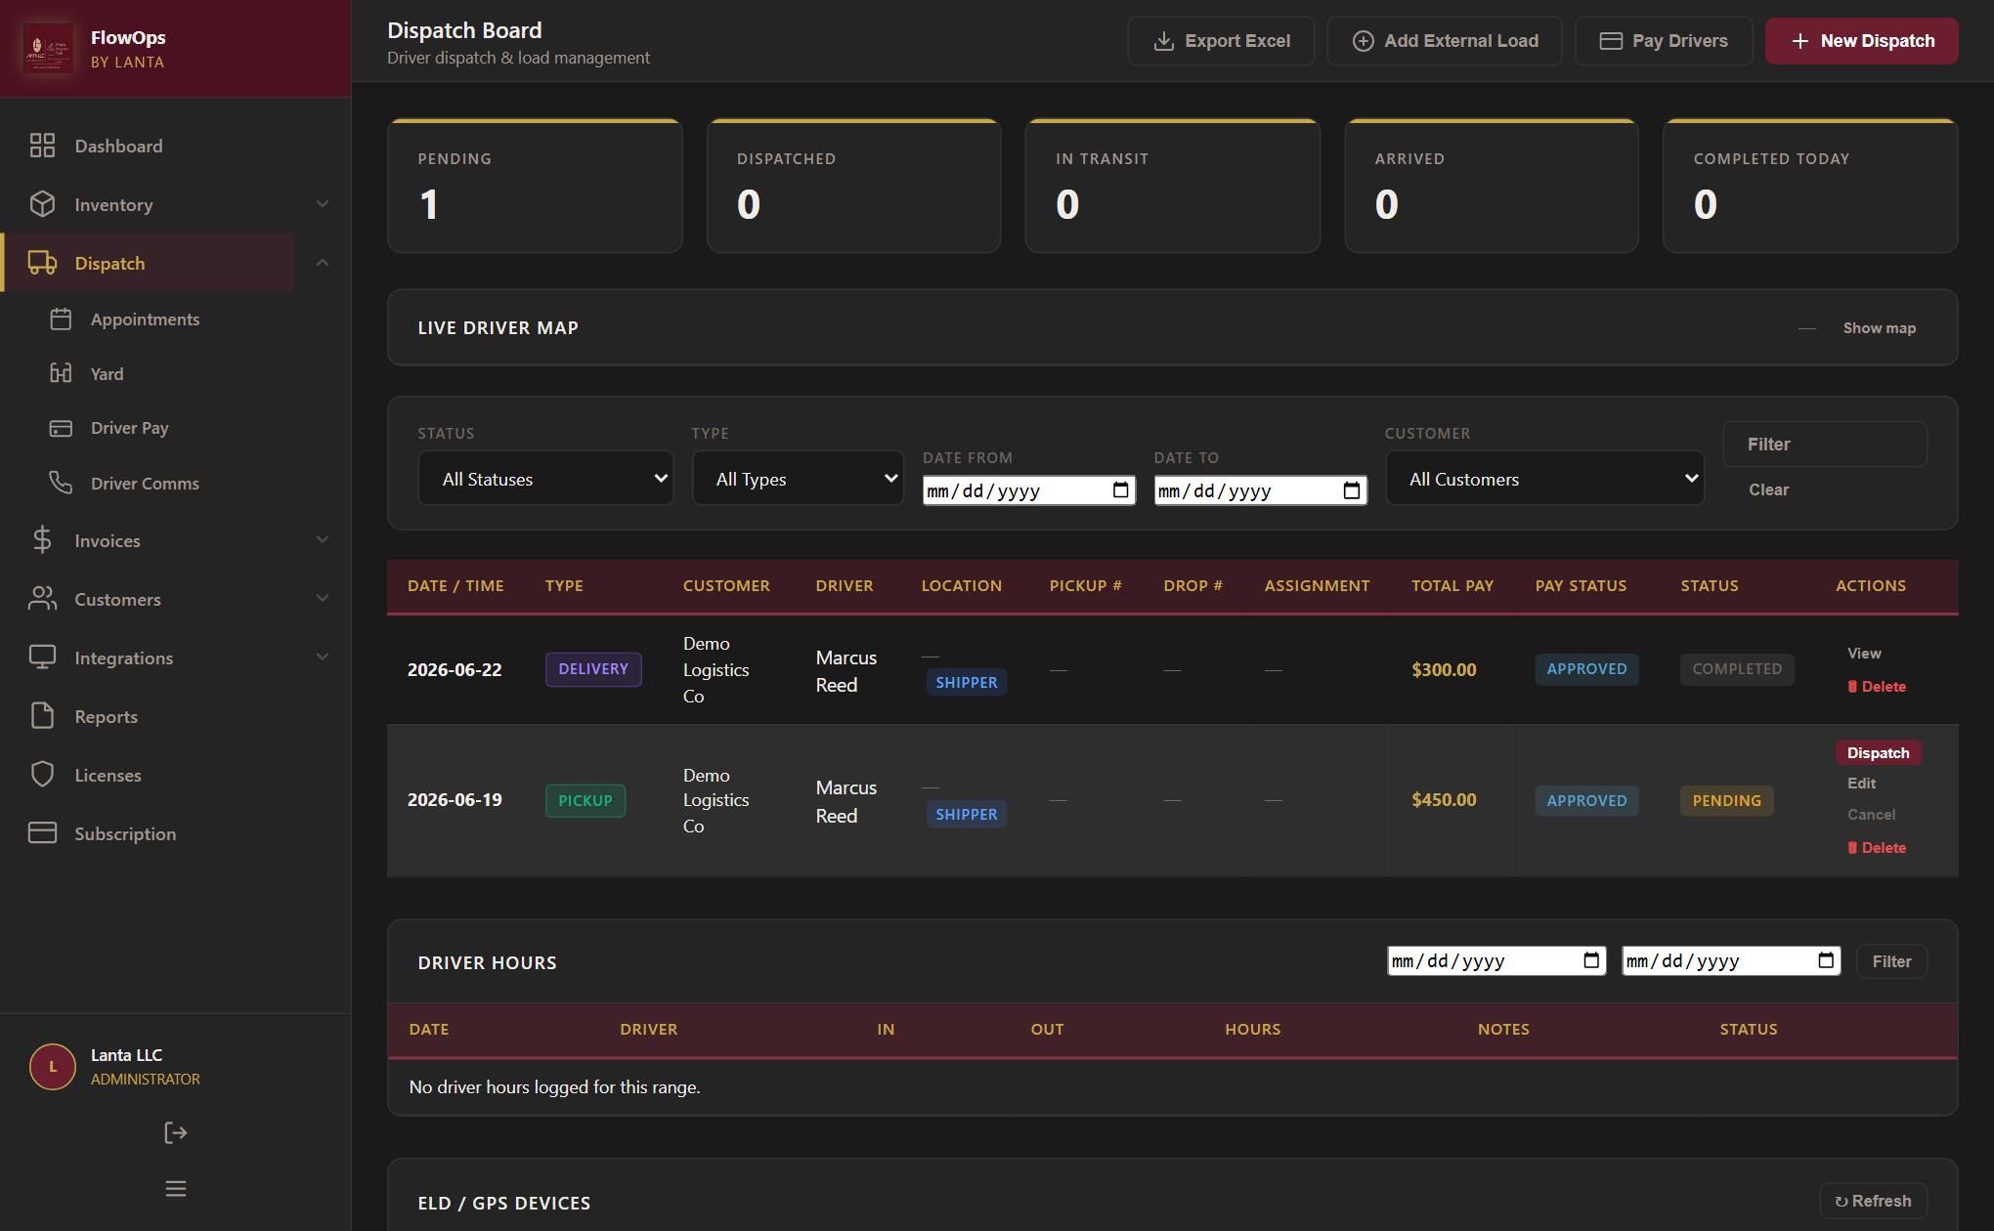Delete the 2026-06-19 pickup dispatch
The height and width of the screenshot is (1231, 1994).
click(x=1876, y=848)
